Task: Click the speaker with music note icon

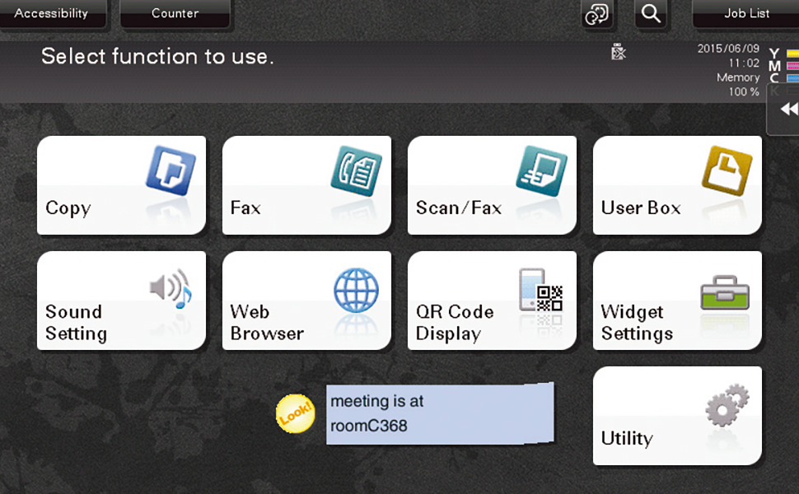Action: pyautogui.click(x=171, y=288)
